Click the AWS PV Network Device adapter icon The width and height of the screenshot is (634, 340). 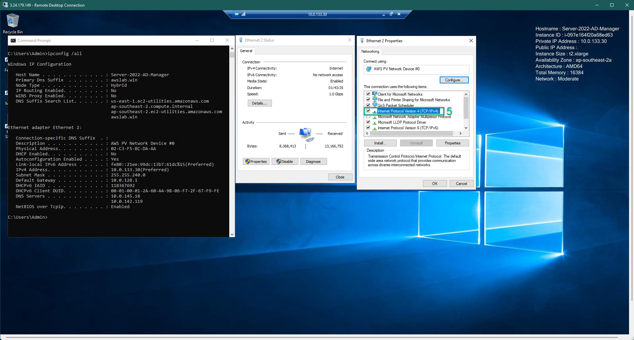(369, 69)
